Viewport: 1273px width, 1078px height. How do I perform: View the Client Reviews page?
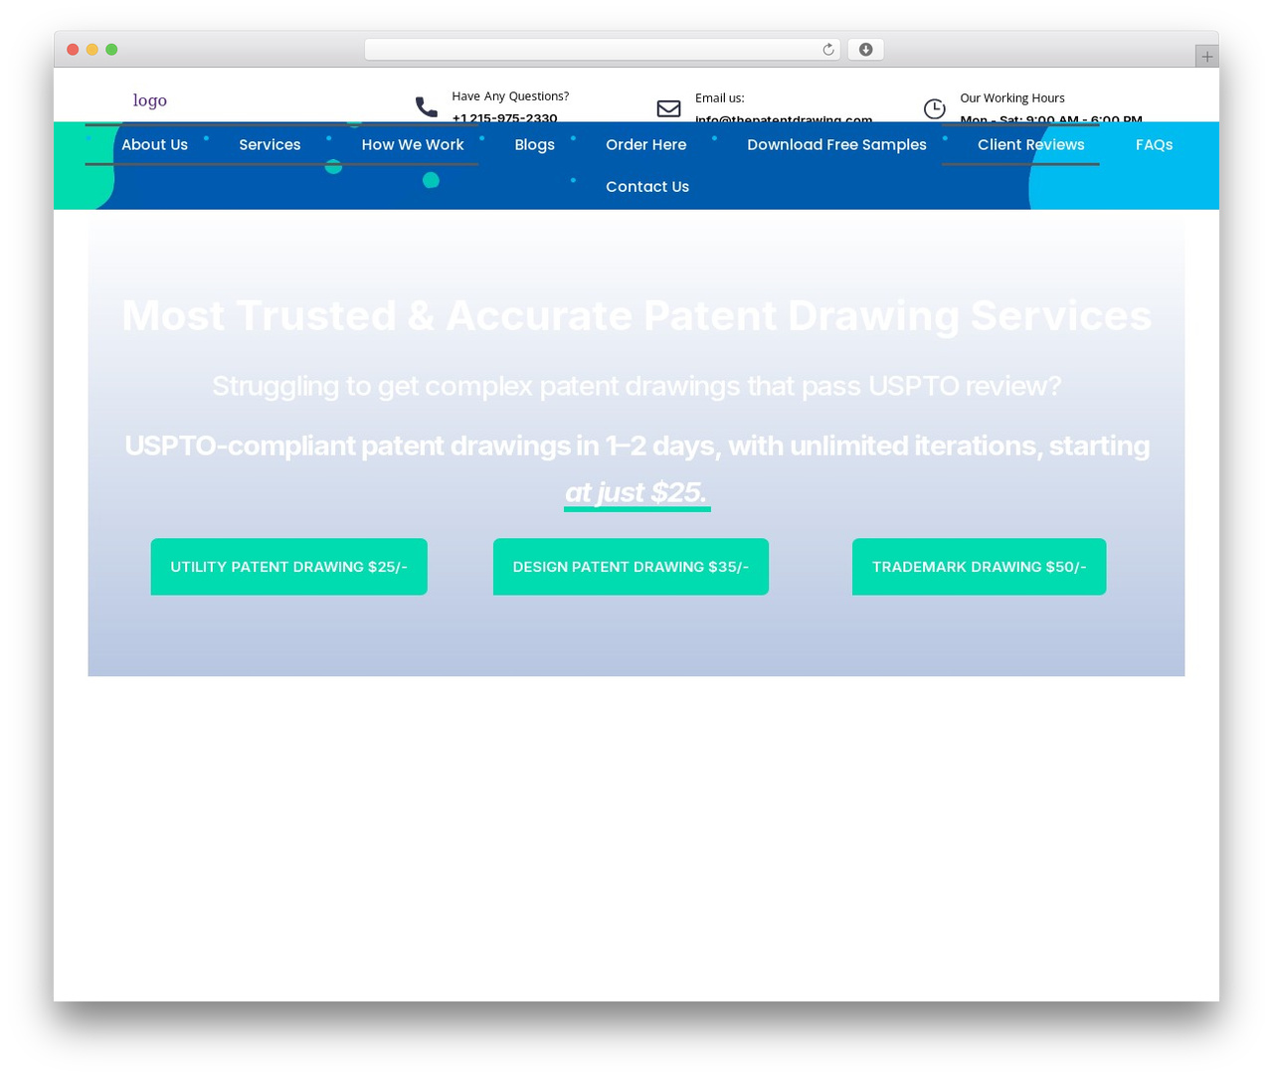[1031, 145]
